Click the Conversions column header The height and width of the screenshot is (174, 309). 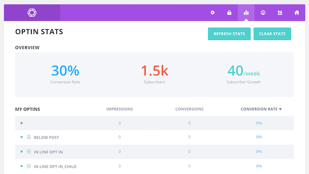[x=189, y=109]
